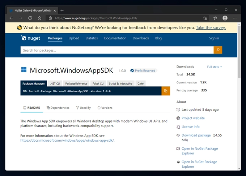Click the Take the survey link
This screenshot has width=246, height=176.
[211, 27]
